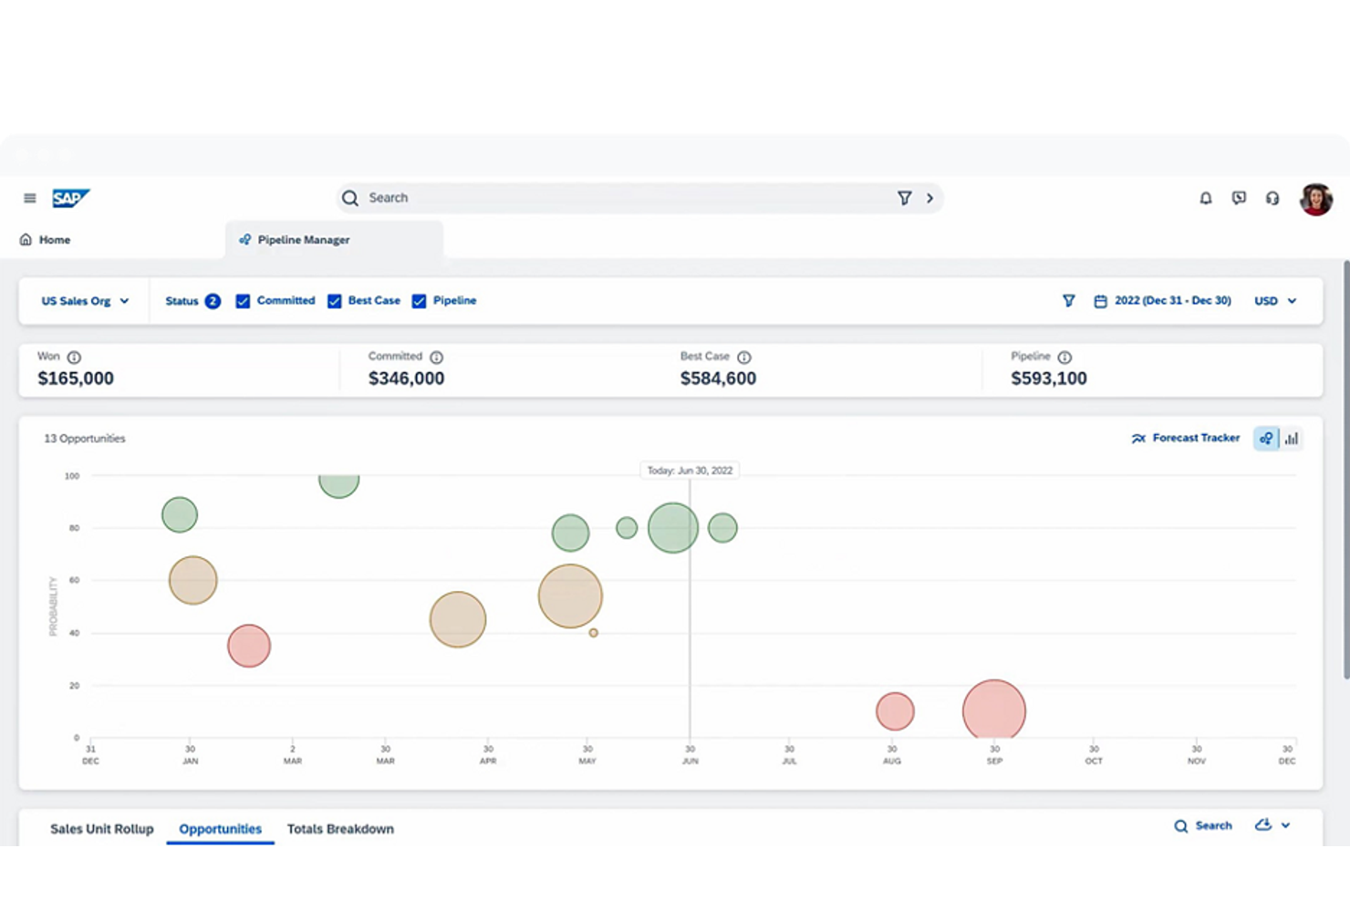This screenshot has width=1350, height=900.
Task: Uncheck the Best Case checkbox
Action: coord(335,301)
